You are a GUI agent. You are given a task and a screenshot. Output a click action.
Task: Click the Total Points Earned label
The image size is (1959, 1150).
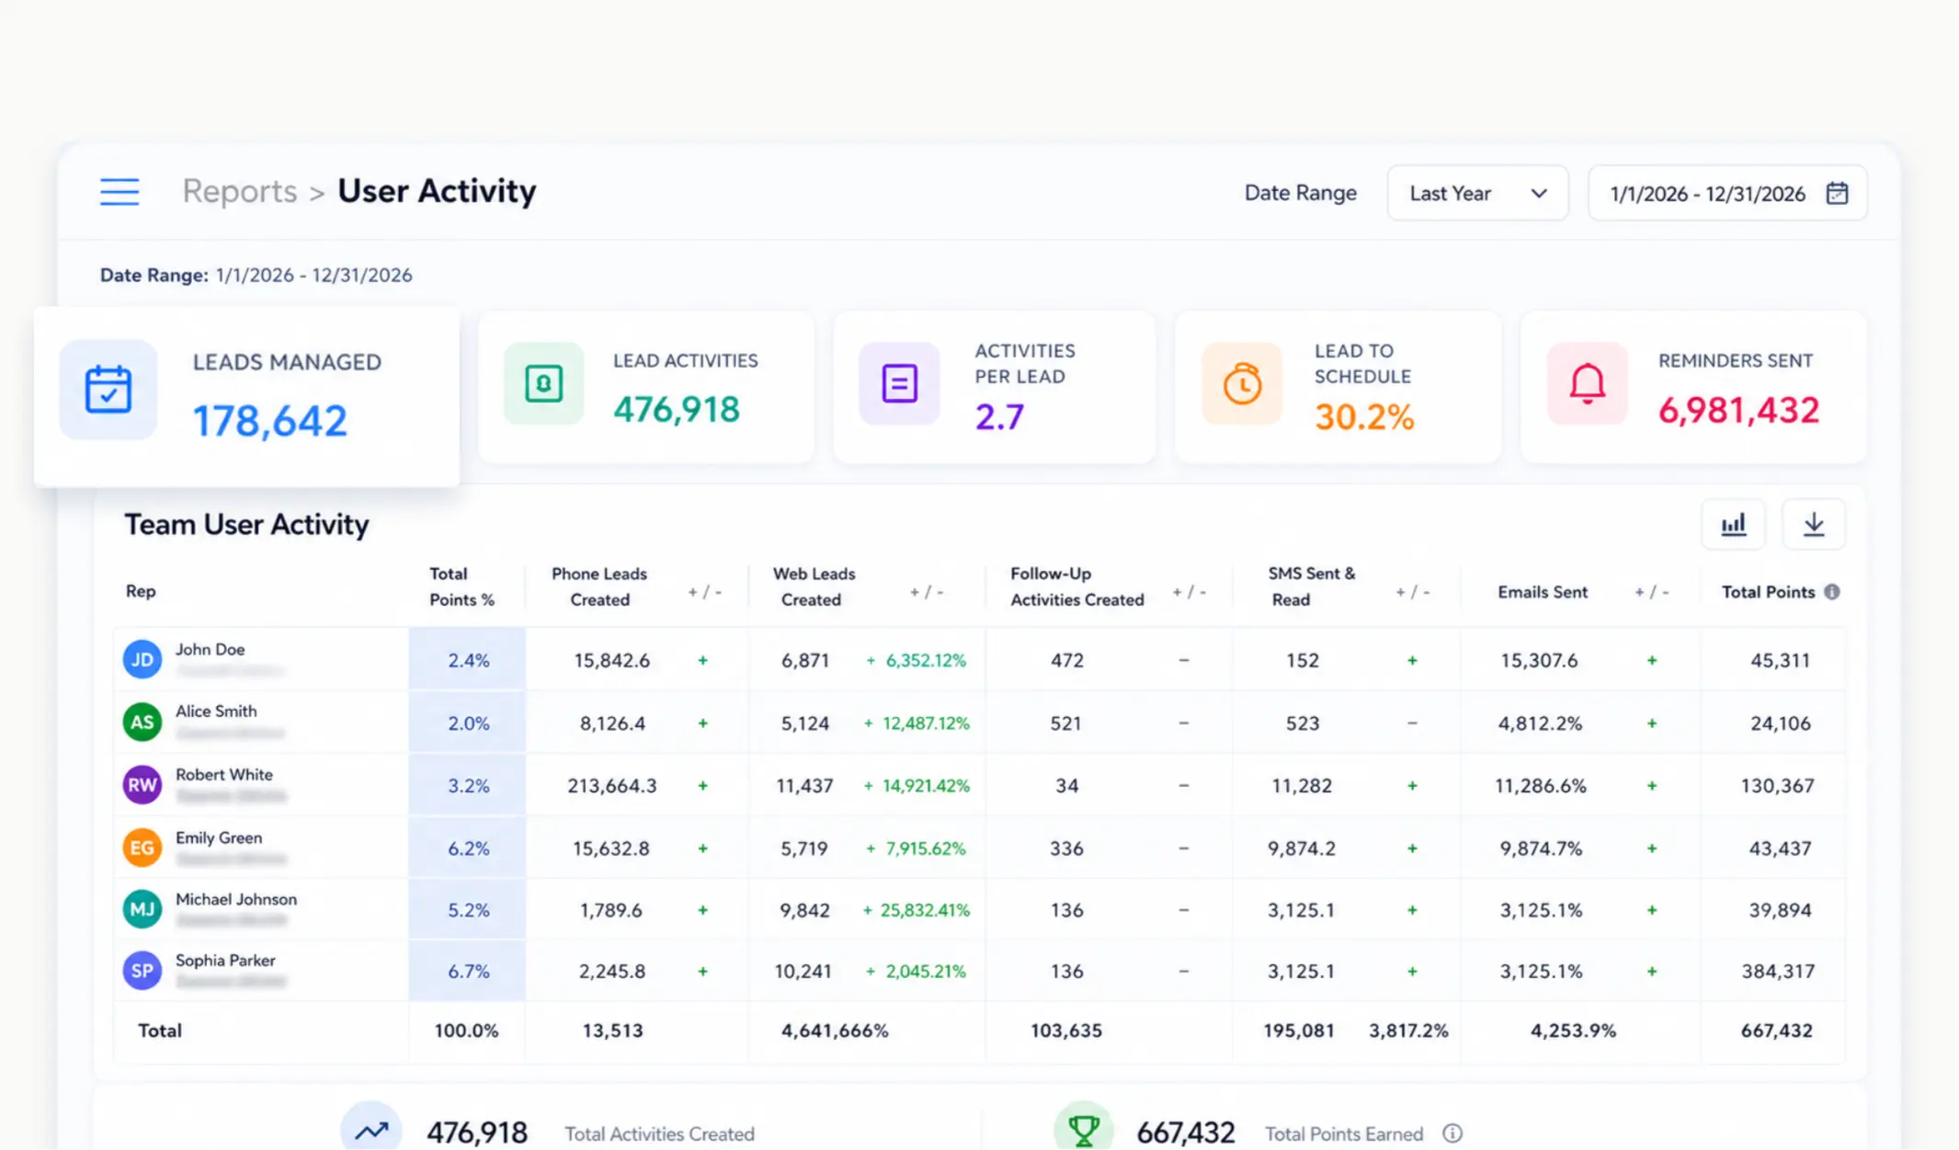(1344, 1133)
